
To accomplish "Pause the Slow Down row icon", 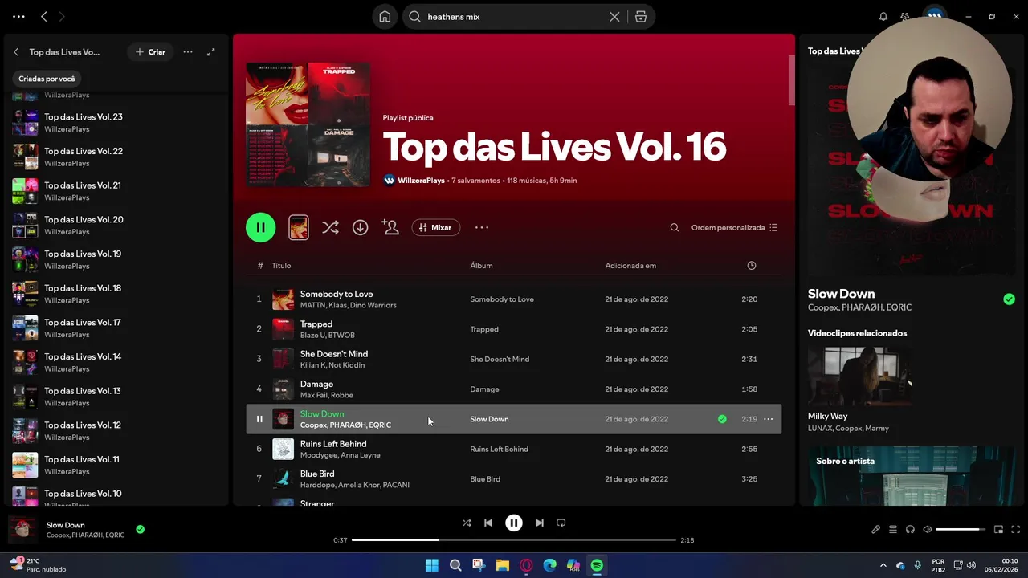I will 259,419.
